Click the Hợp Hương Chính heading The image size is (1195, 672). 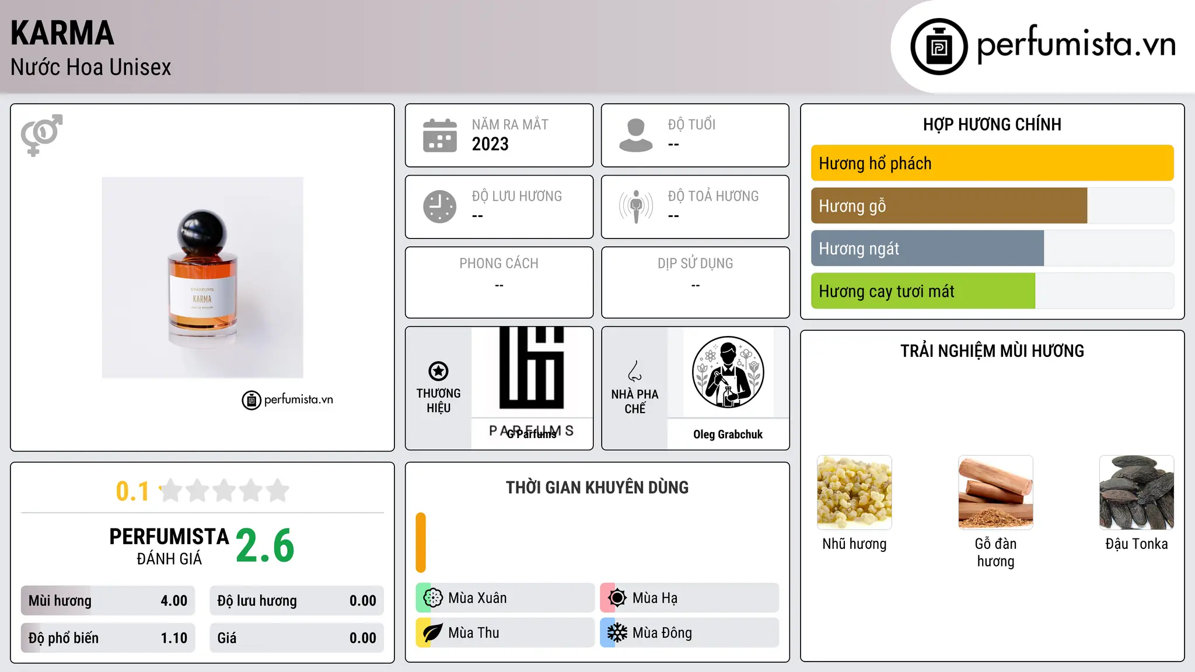992,125
